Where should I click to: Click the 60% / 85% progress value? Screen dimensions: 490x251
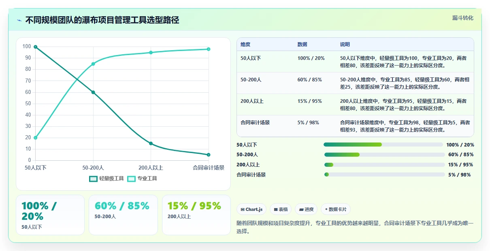(x=461, y=155)
